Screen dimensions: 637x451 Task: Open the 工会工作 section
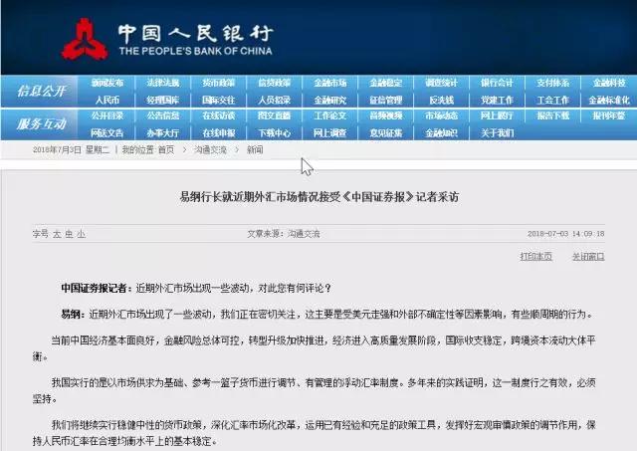click(553, 100)
